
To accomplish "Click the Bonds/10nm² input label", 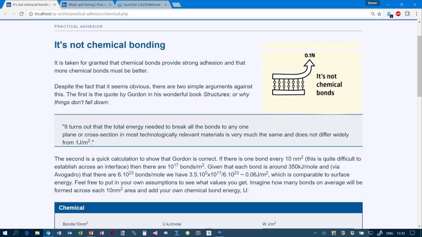I will (x=75, y=224).
